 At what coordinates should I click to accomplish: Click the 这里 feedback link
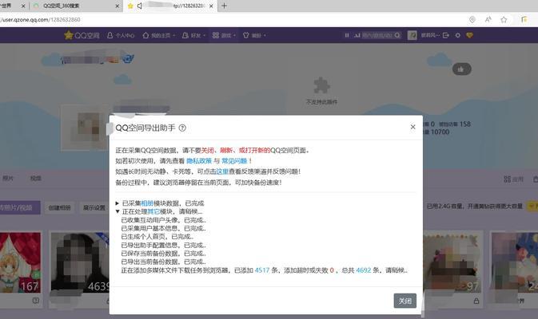pos(222,171)
